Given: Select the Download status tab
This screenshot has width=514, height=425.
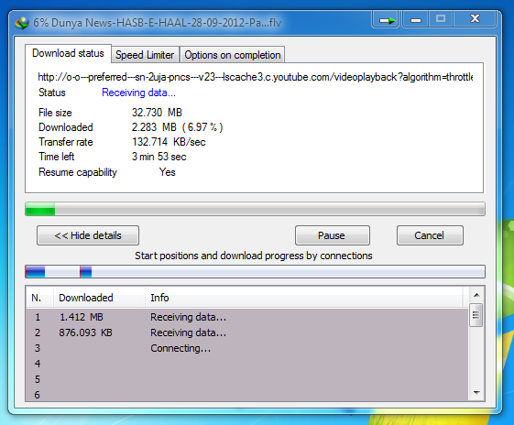Looking at the screenshot, I should 68,53.
